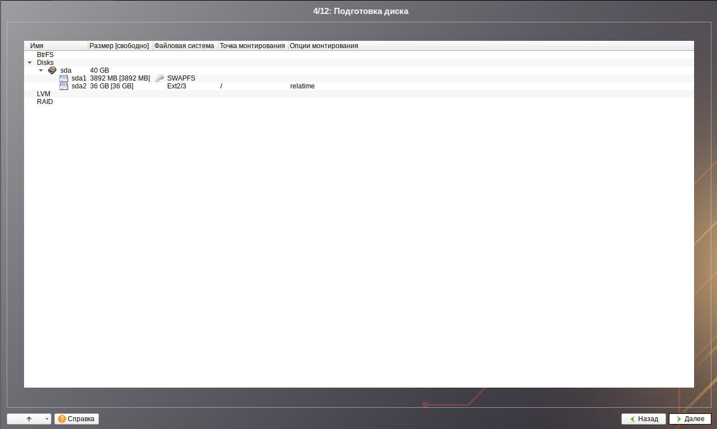Click the sda2 partition icon
The height and width of the screenshot is (429, 717).
(64, 86)
